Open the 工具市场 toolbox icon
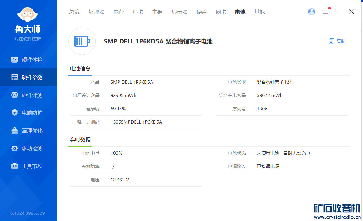 pos(15,166)
